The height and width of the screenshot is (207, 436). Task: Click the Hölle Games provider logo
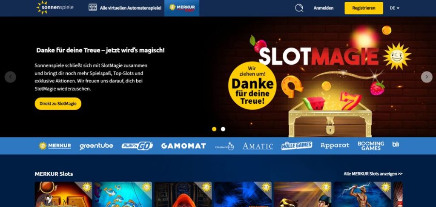click(x=297, y=146)
